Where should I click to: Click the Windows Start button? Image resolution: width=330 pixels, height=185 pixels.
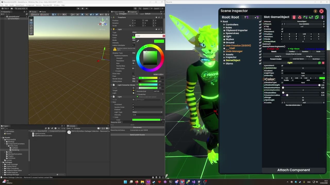pos(125,182)
